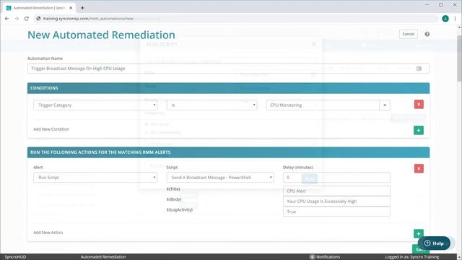
Task: Reload the current page
Action: [x=27, y=19]
